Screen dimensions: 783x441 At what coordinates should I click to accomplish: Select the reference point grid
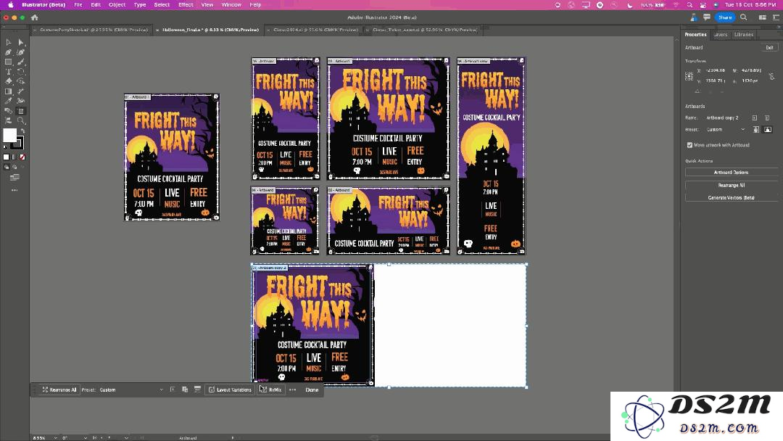point(689,75)
